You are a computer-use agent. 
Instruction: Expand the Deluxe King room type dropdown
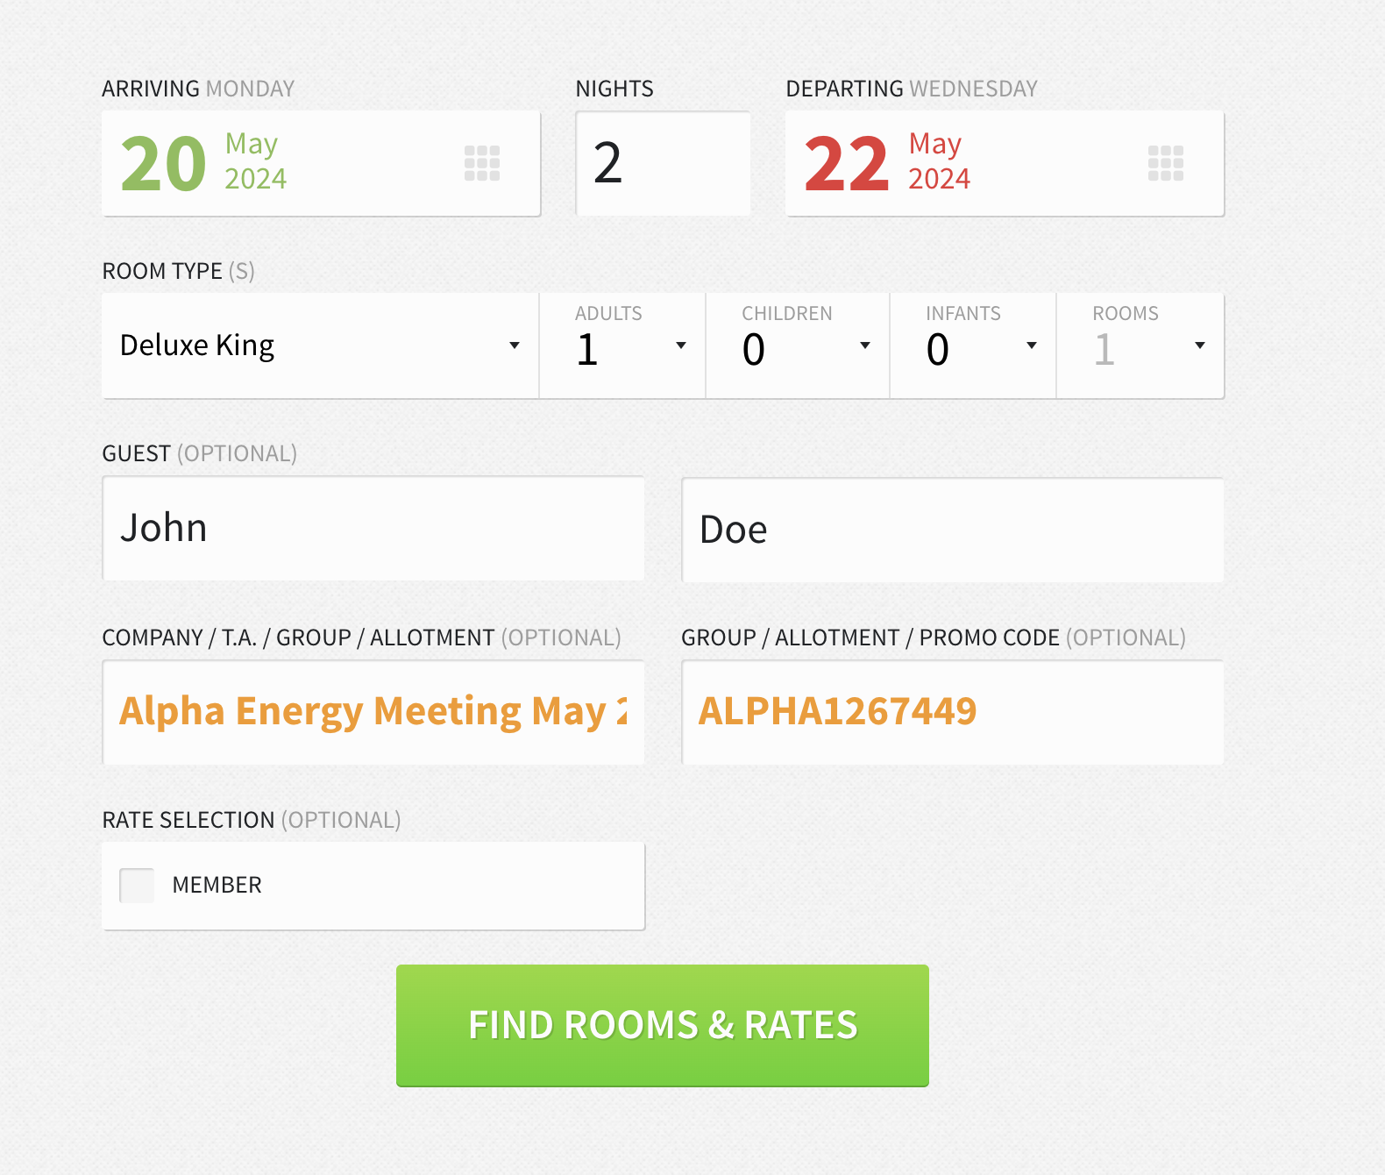coord(515,345)
